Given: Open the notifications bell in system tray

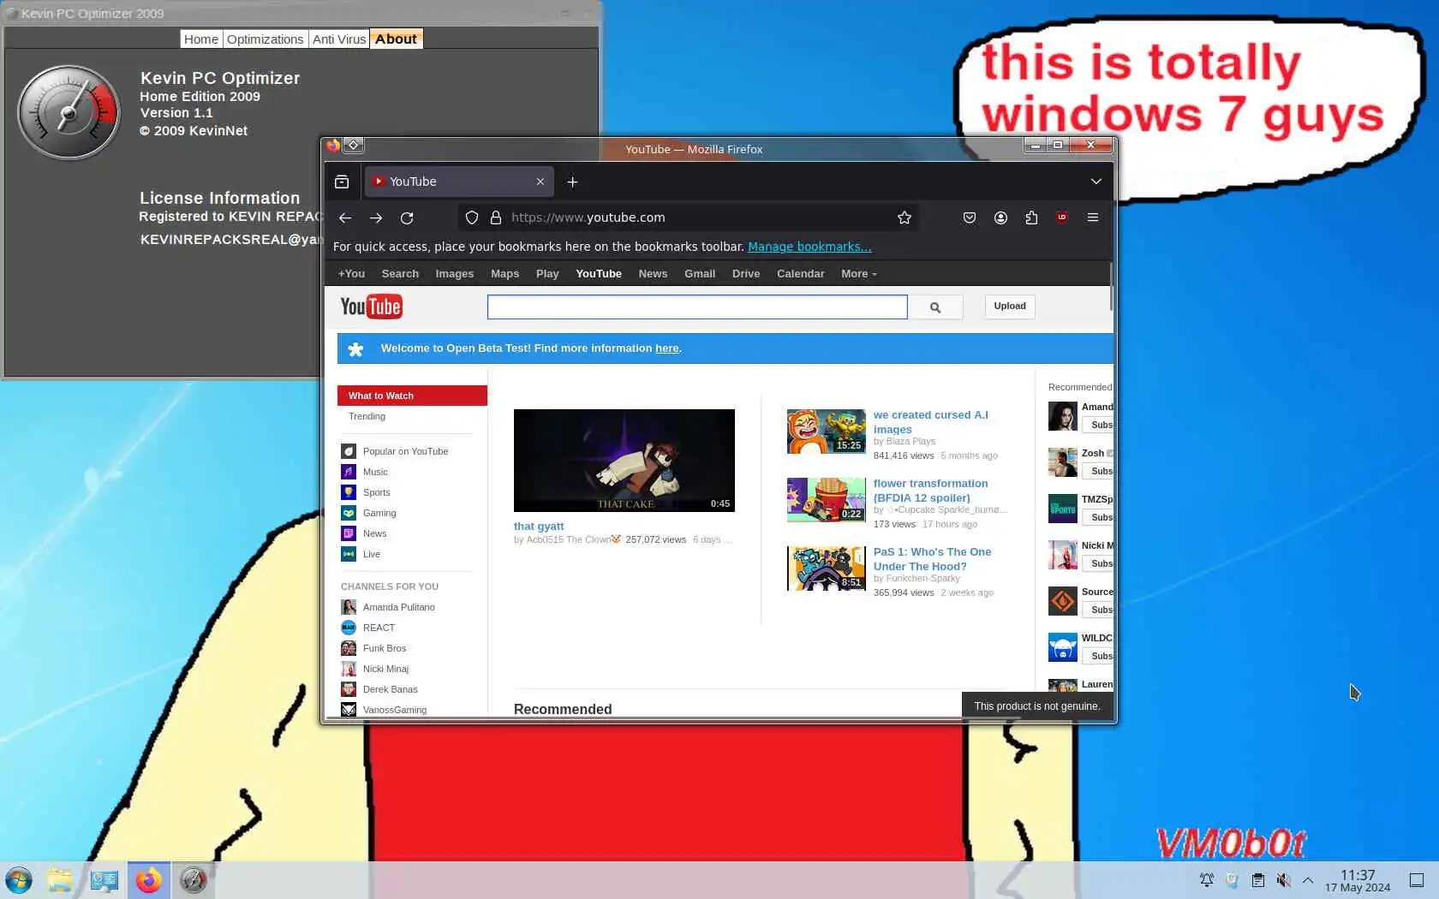Looking at the screenshot, I should (1207, 880).
